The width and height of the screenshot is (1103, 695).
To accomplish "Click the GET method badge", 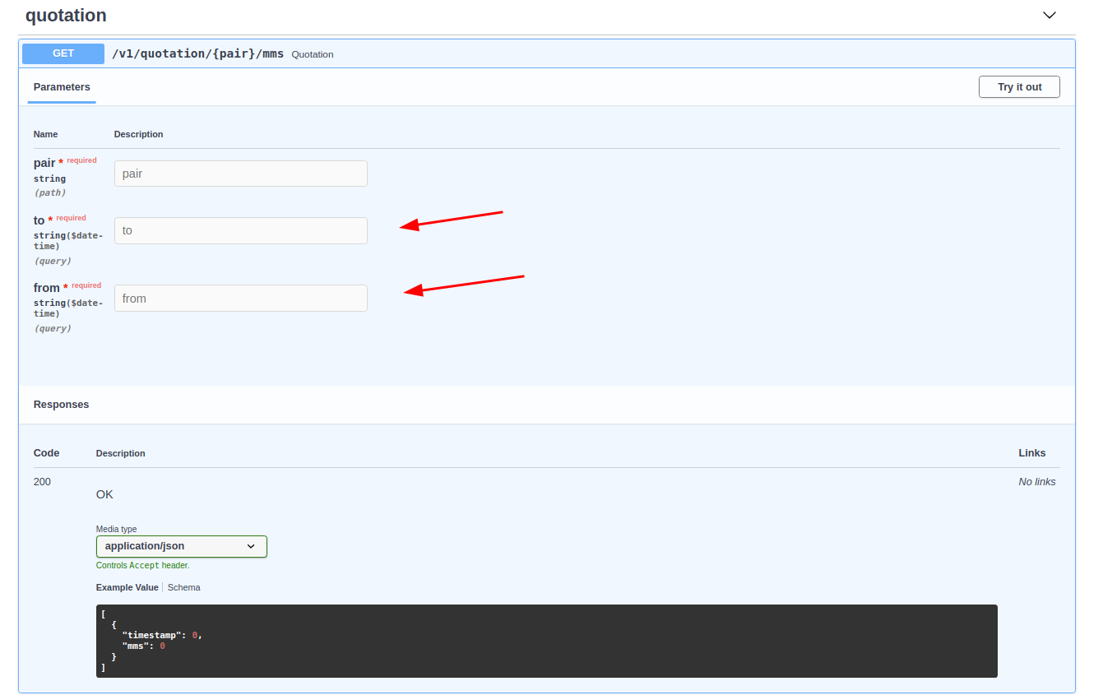I will (x=63, y=53).
